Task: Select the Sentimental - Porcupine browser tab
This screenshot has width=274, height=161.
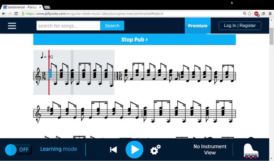Action: tap(22, 7)
